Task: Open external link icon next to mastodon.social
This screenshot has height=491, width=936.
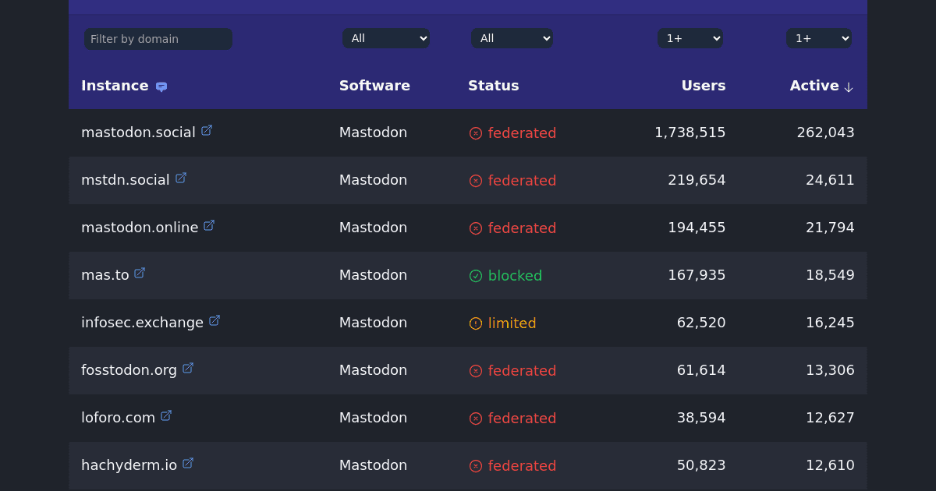Action: pyautogui.click(x=207, y=131)
